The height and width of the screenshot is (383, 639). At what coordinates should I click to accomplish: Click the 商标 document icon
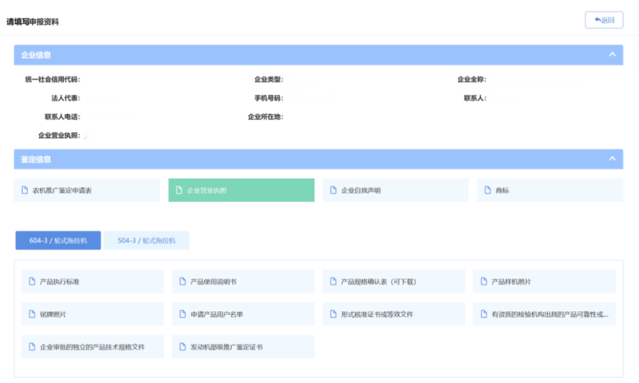[x=488, y=191]
